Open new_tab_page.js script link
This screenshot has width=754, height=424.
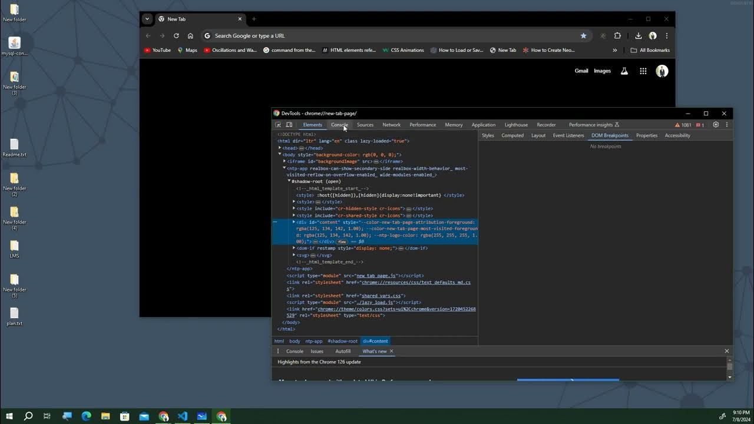[376, 276]
